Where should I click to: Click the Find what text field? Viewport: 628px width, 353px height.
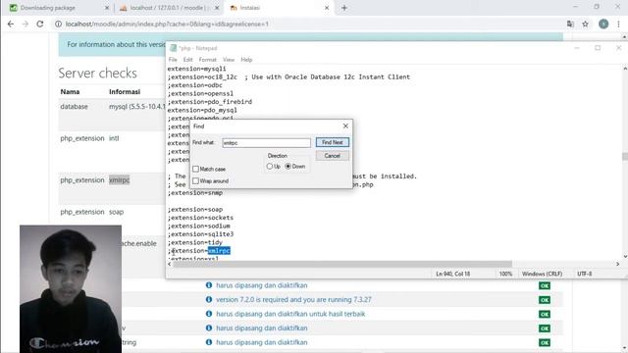point(266,143)
